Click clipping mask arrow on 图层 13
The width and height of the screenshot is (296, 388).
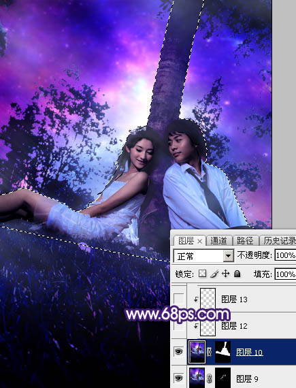(x=196, y=300)
